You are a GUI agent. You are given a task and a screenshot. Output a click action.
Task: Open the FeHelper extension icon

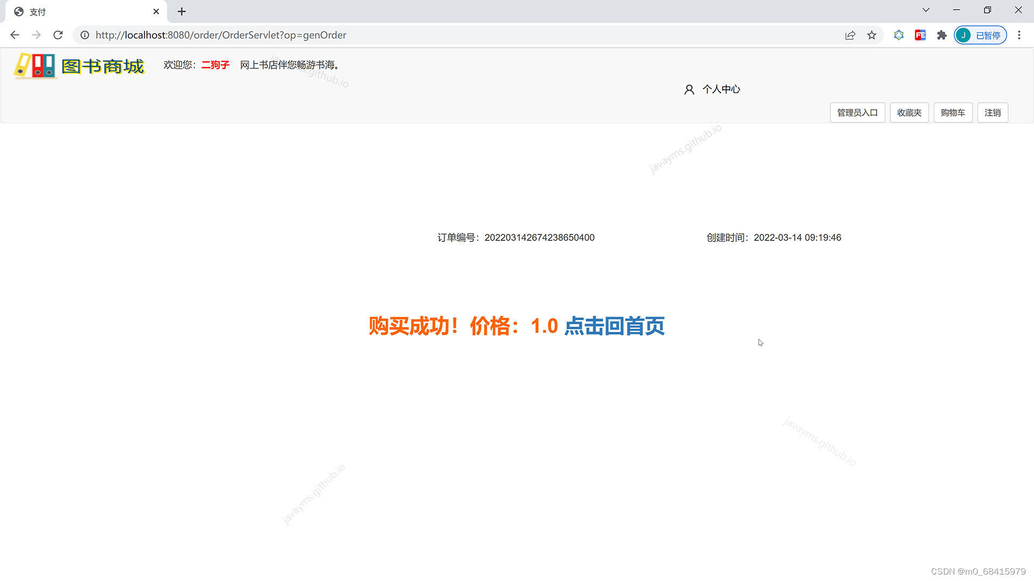[920, 35]
